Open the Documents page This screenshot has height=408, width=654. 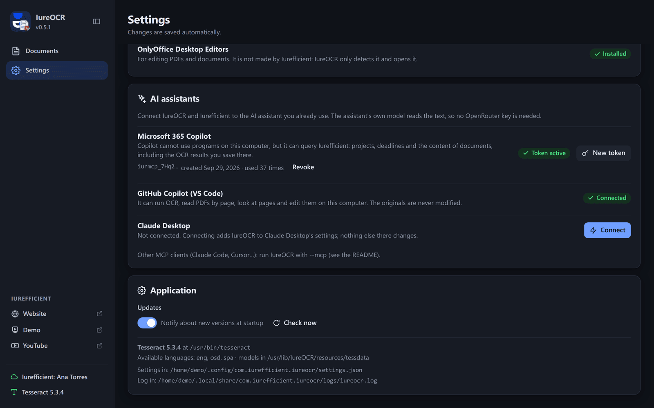57,51
